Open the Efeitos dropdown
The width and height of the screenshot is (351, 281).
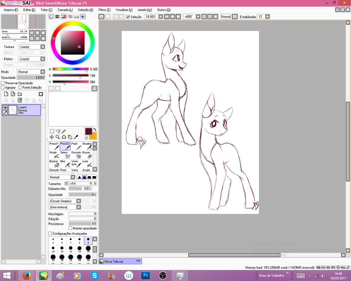(x=32, y=59)
